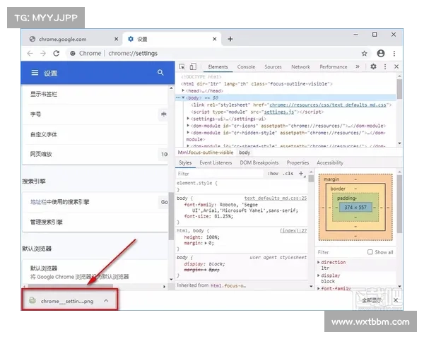Screen dimensions: 424x339
Task: Close the 设置 tab
Action: coord(214,39)
